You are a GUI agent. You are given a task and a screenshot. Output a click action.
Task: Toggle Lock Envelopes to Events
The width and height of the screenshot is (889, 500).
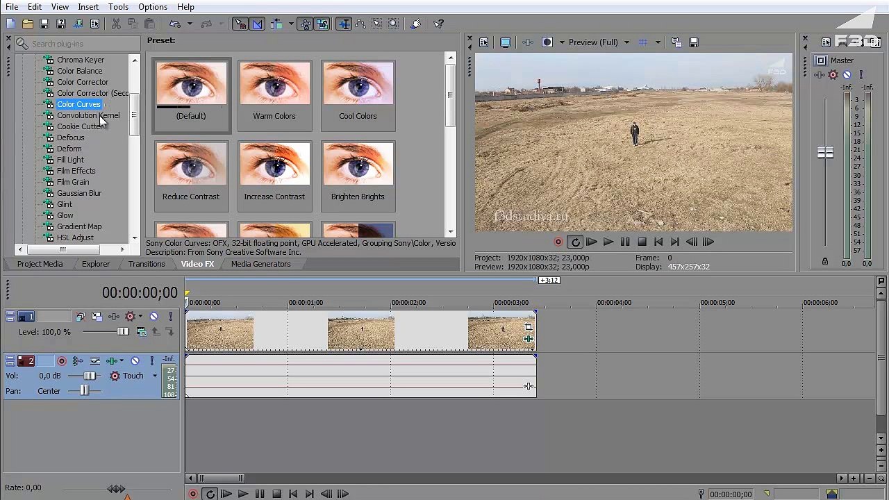306,24
